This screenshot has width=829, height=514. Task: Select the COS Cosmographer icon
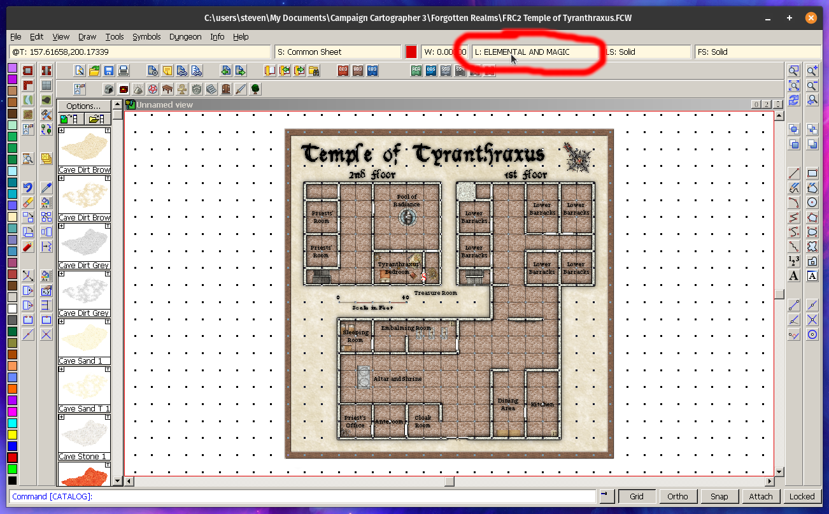pos(431,71)
